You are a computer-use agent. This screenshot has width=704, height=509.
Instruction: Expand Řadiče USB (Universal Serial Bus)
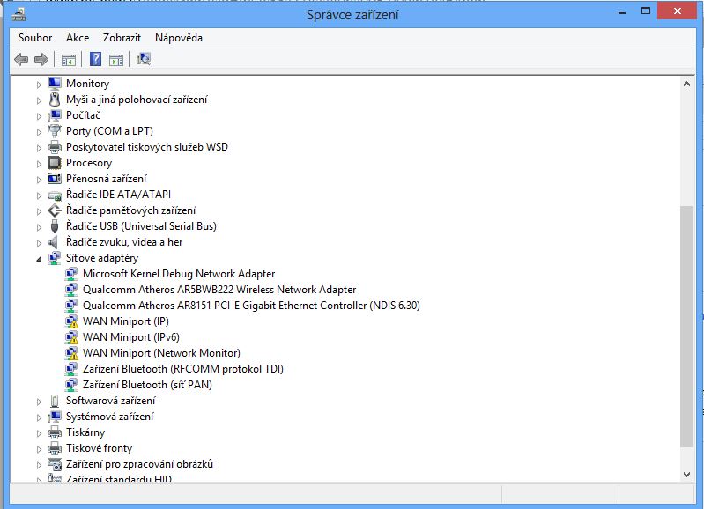39,227
